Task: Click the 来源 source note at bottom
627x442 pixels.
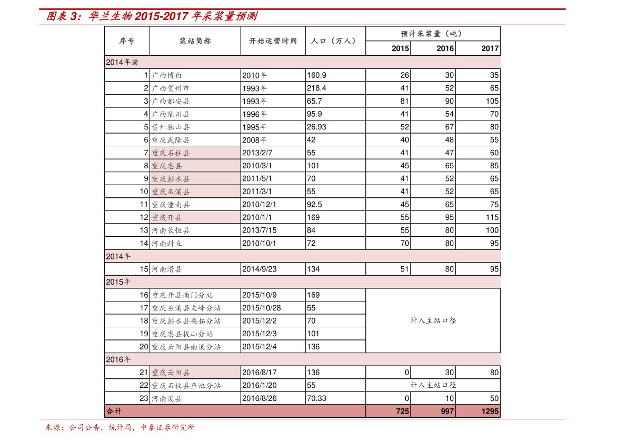Action: coord(120,427)
